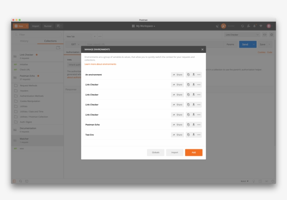Open the Runner
This screenshot has width=287, height=200.
pos(48,26)
